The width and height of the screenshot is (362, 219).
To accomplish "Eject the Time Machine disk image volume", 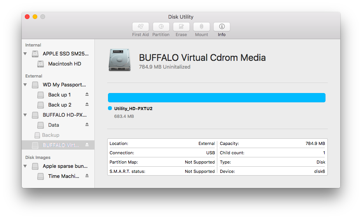I will click(x=87, y=176).
